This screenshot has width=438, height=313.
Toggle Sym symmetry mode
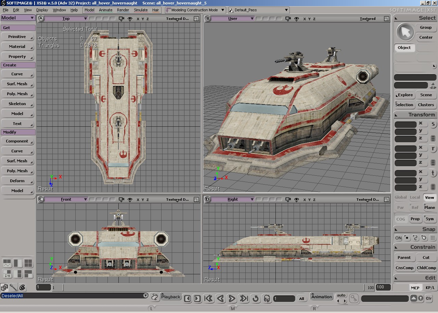point(429,219)
